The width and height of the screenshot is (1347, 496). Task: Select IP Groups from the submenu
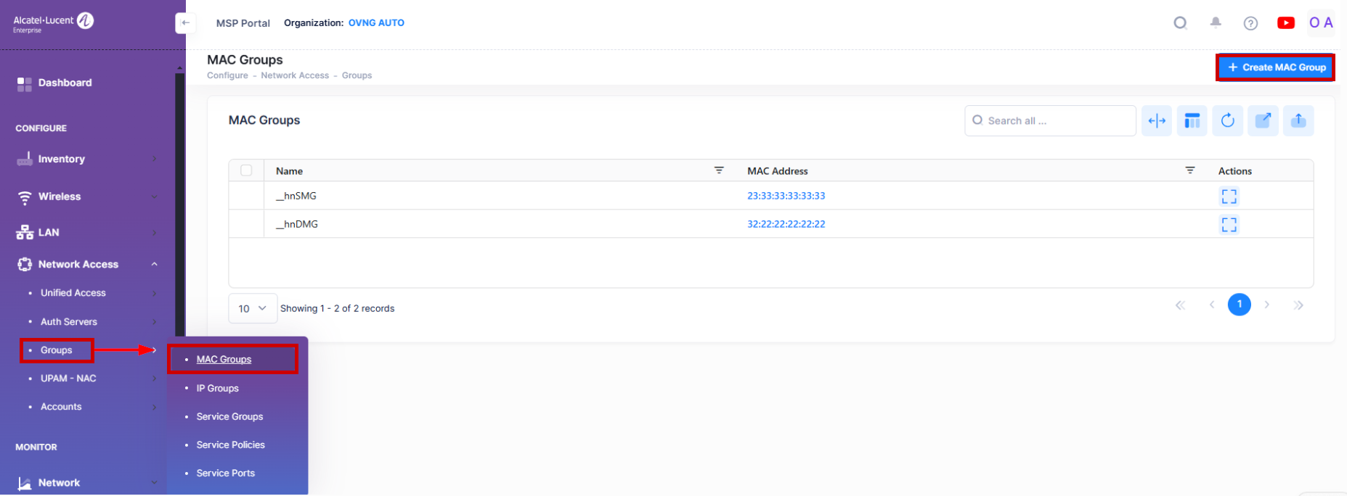tap(217, 389)
